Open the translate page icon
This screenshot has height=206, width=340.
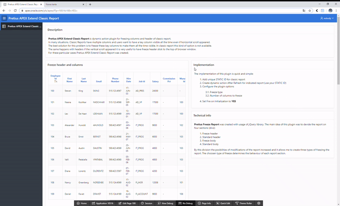point(304,11)
